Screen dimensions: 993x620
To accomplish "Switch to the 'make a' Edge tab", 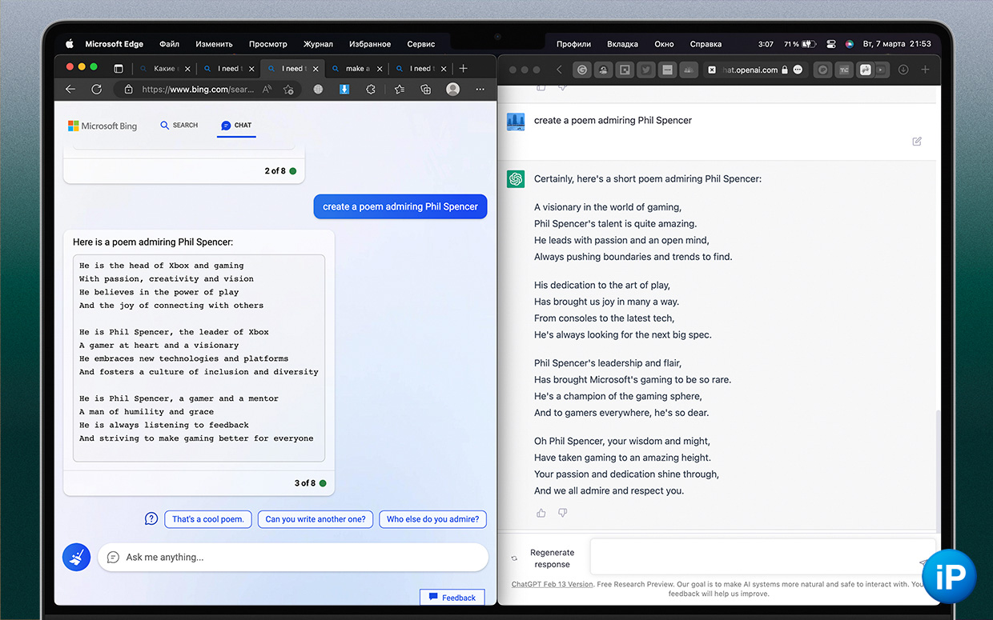I will click(x=356, y=69).
